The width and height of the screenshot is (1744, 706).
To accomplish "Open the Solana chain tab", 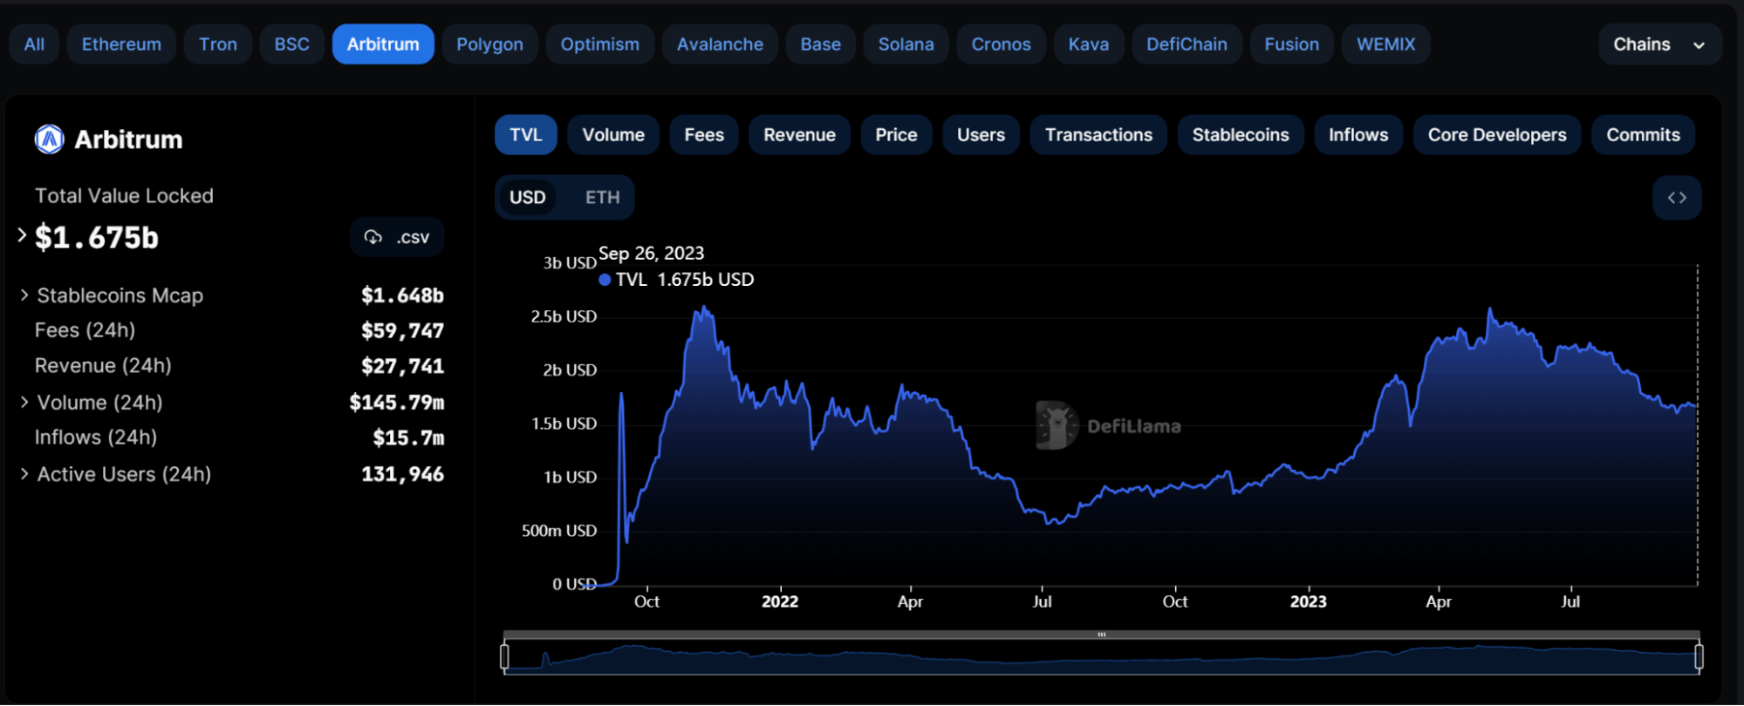I will (x=906, y=44).
